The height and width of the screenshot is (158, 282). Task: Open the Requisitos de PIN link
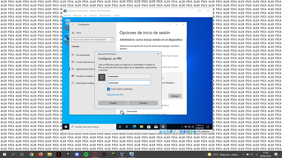(x=115, y=95)
